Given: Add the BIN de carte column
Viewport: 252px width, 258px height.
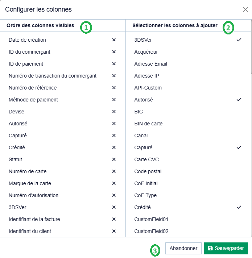Looking at the screenshot, I should click(148, 124).
